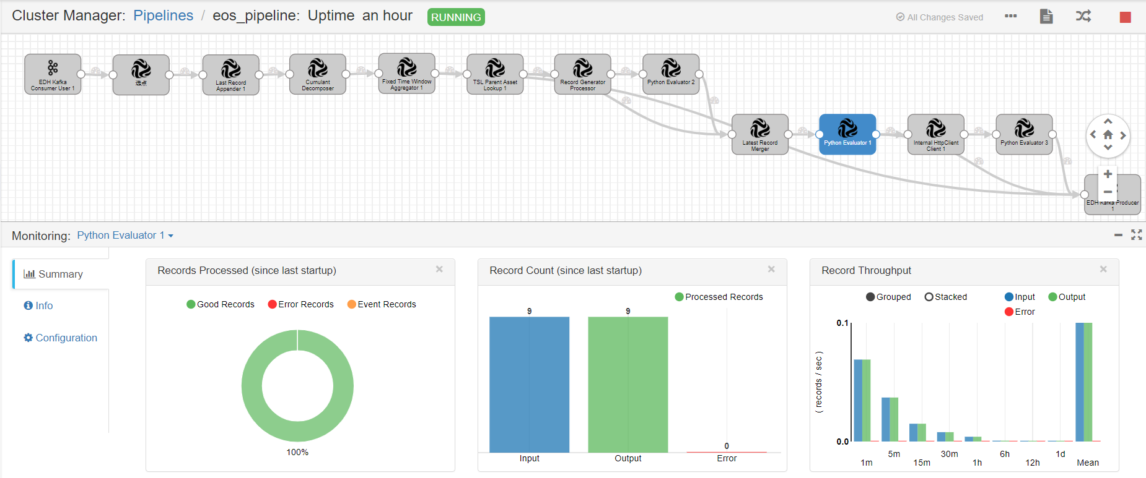Click the Record Throughput panel title
This screenshot has height=478, width=1146.
coord(866,270)
